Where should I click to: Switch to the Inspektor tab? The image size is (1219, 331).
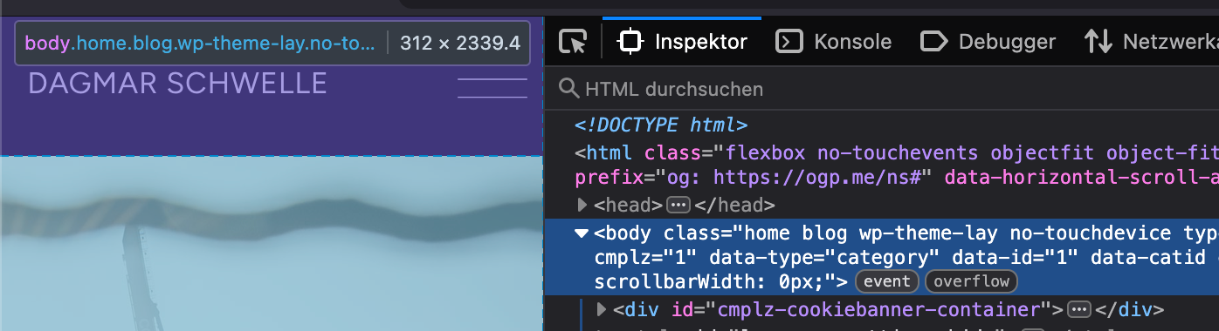tap(682, 41)
